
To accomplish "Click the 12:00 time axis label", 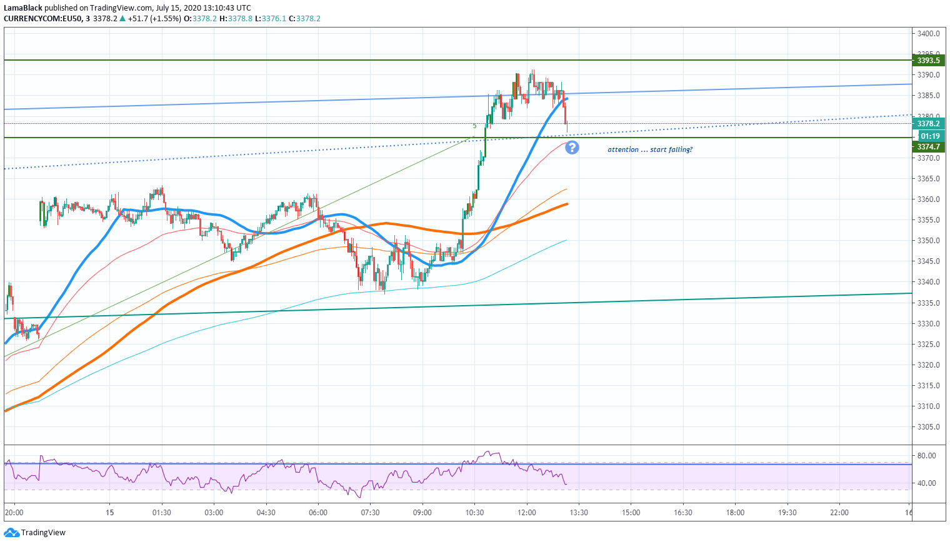I will [527, 513].
